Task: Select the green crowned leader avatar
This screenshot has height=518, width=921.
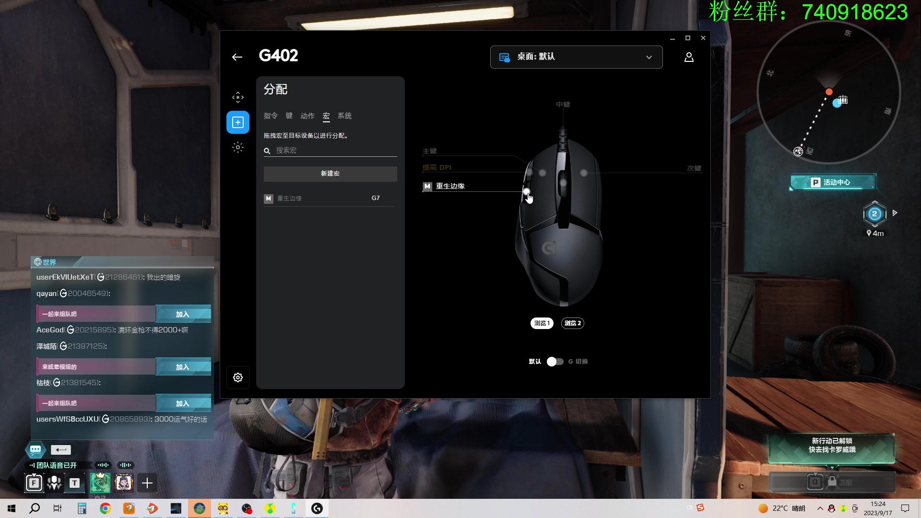Action: click(x=100, y=483)
